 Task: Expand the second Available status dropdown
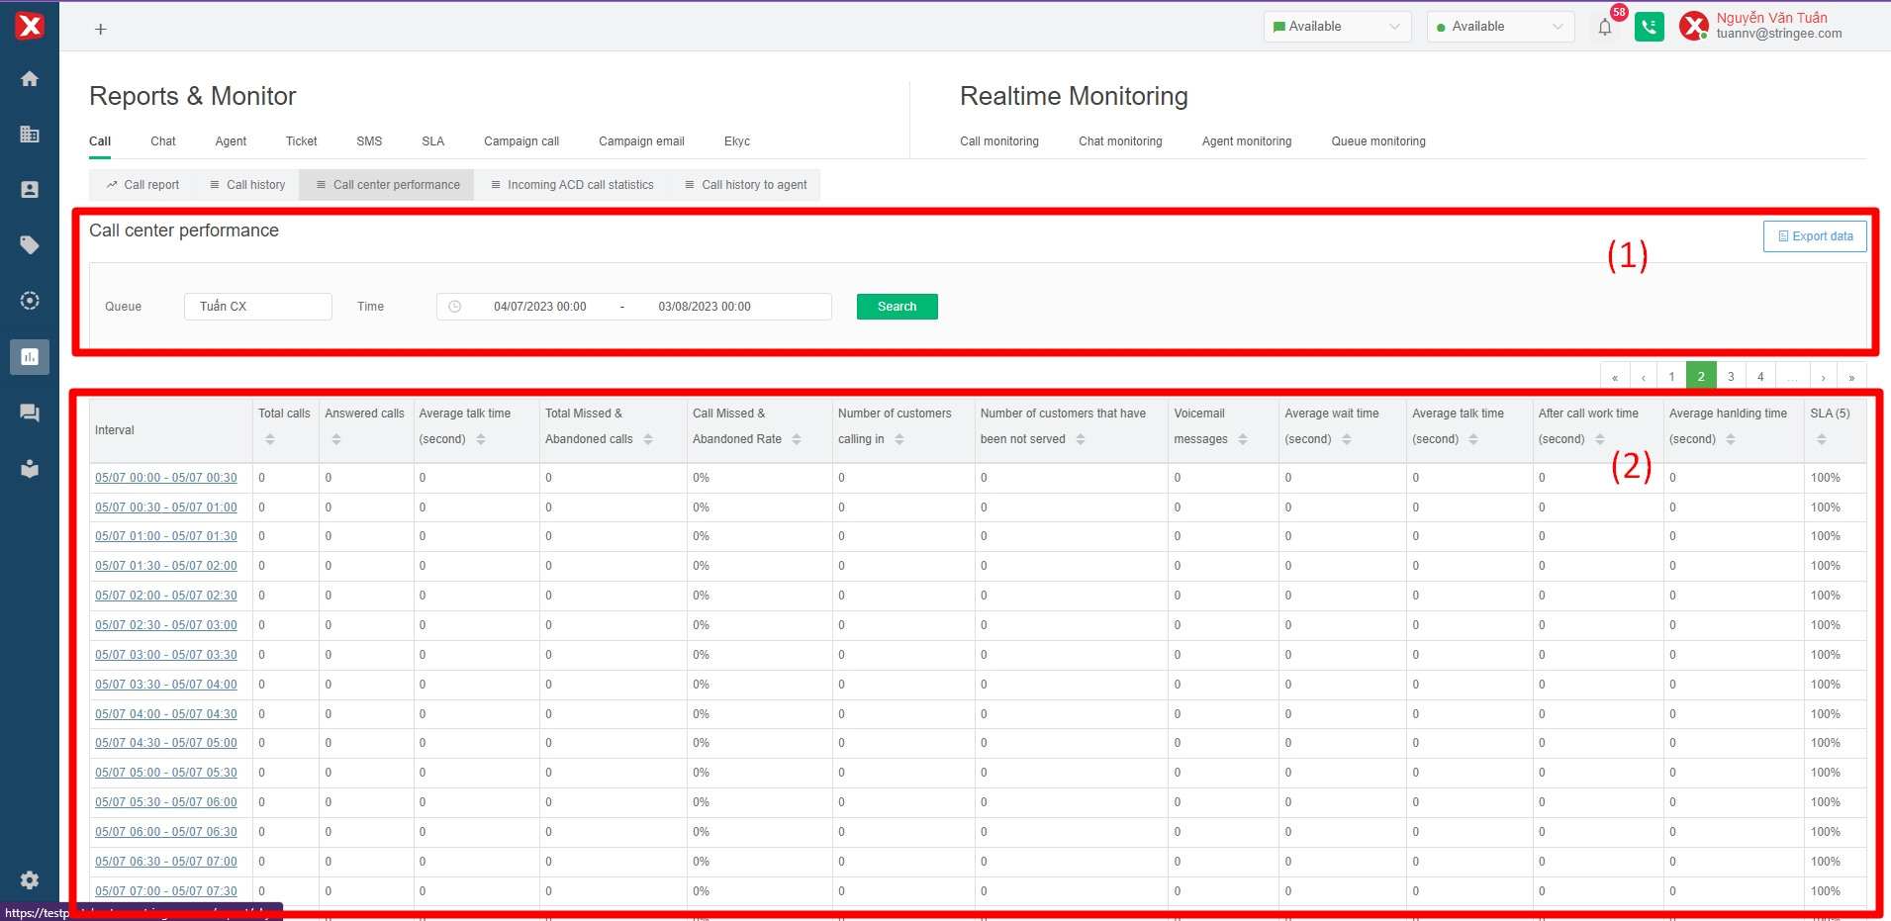pos(1500,27)
